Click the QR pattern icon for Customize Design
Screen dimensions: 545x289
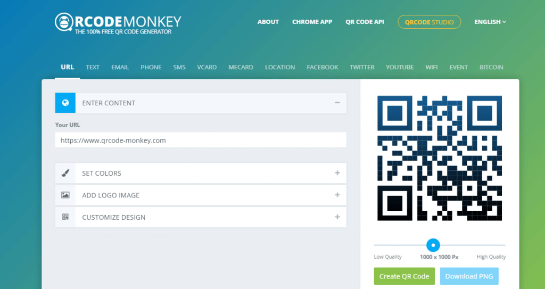point(65,217)
